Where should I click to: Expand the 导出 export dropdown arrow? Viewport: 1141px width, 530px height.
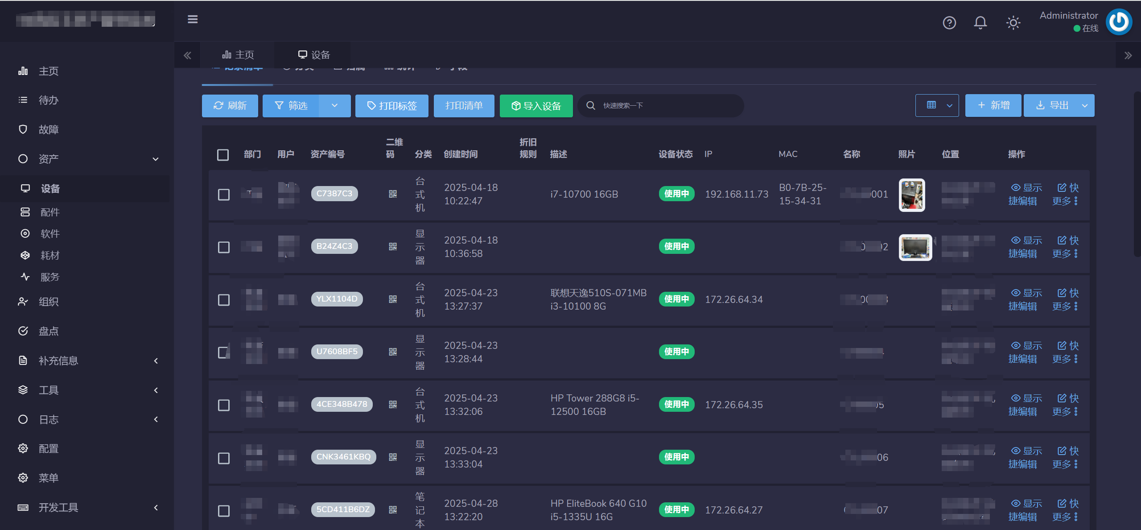(1084, 106)
